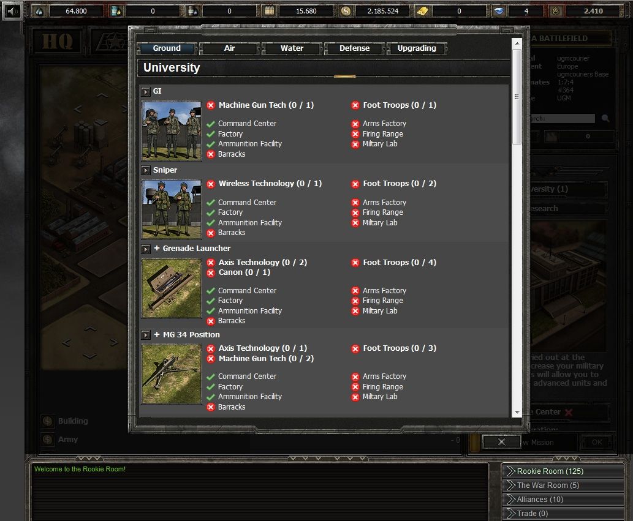Click the yellow progress bar under the University title
The height and width of the screenshot is (521, 633).
344,76
